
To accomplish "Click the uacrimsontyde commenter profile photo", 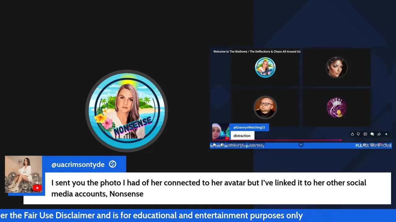I will point(24,174).
